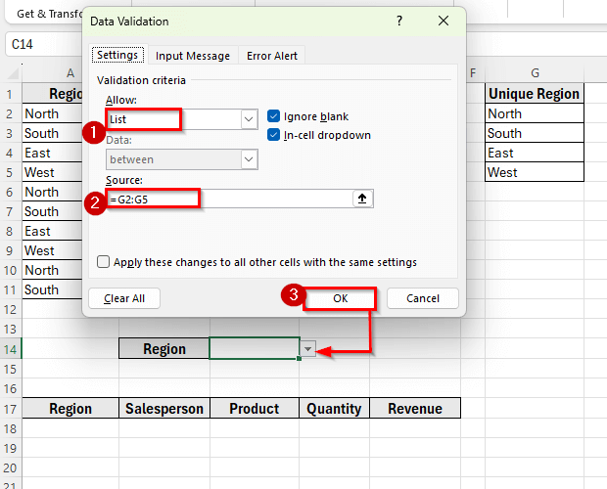This screenshot has width=607, height=489.
Task: Click cell A8 containing East
Action: point(52,231)
